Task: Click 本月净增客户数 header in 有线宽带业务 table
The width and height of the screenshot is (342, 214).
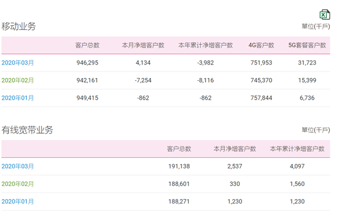Action: [x=235, y=149]
